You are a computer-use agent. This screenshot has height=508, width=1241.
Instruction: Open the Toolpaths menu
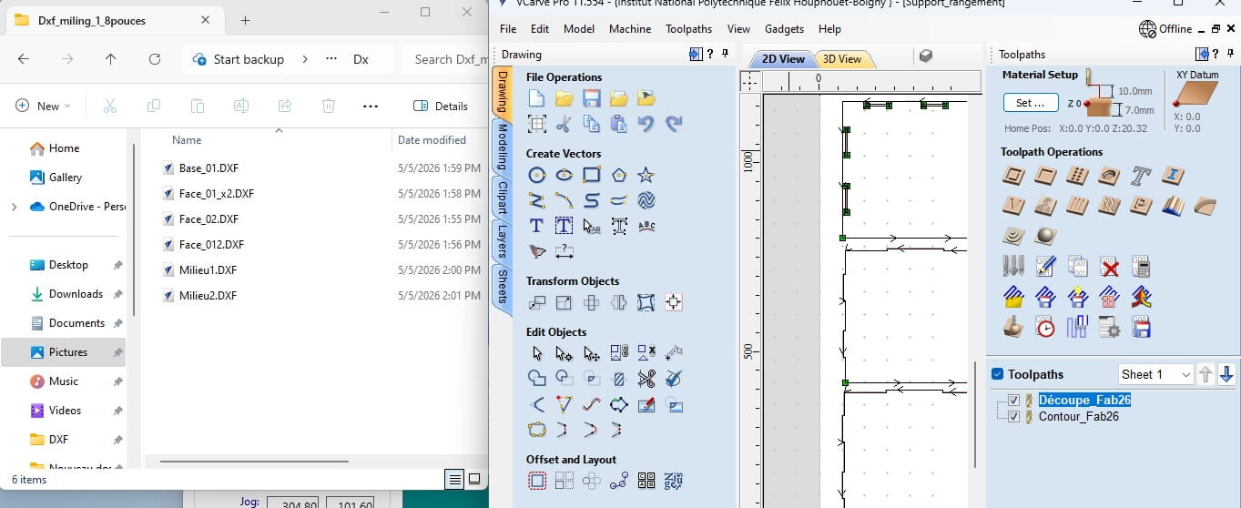[x=689, y=29]
